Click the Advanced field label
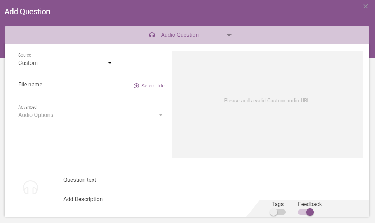This screenshot has height=223, width=375. pos(27,107)
